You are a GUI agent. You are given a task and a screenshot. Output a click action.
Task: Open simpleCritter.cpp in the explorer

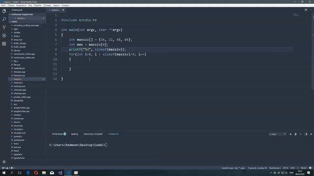point(22,108)
